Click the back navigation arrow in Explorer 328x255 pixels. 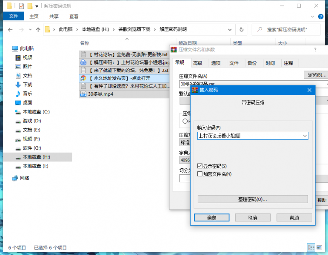point(10,30)
